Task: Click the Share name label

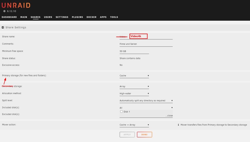Action: (8, 37)
